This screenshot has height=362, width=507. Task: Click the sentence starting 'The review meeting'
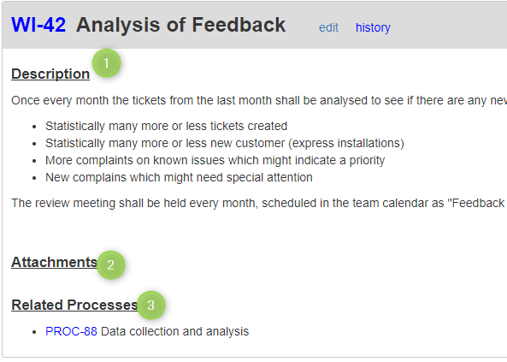[259, 203]
